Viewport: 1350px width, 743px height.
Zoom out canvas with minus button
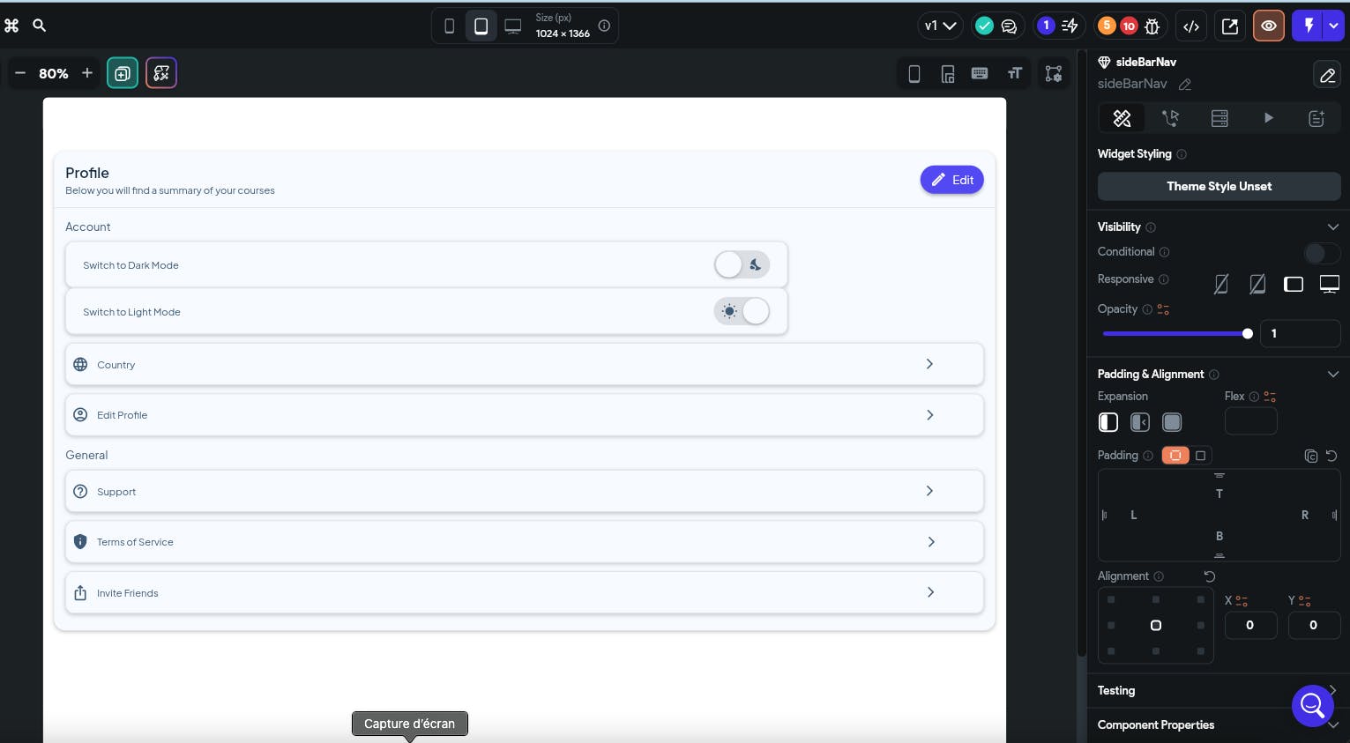20,73
